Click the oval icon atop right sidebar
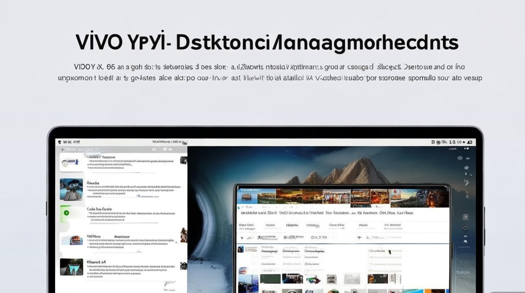The image size is (525, 293). pos(460,158)
